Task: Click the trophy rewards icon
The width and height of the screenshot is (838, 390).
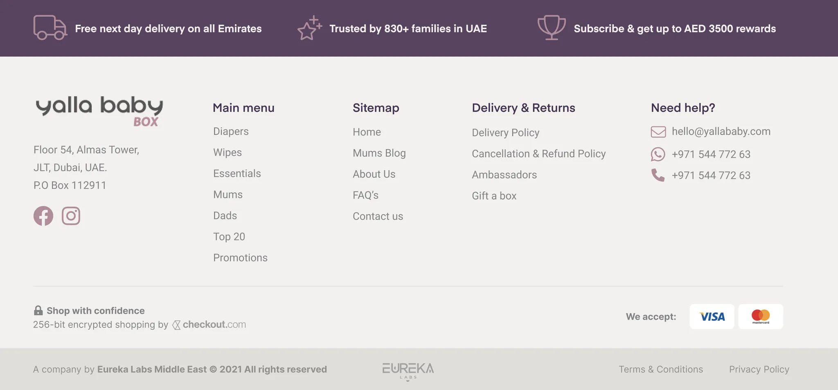Action: [551, 27]
